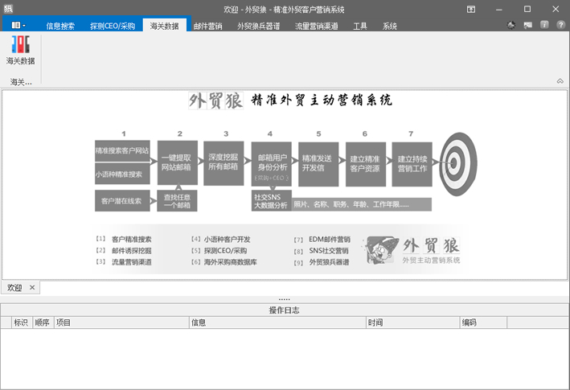Click the wolf mascot logo image
The width and height of the screenshot is (570, 390).
[381, 250]
